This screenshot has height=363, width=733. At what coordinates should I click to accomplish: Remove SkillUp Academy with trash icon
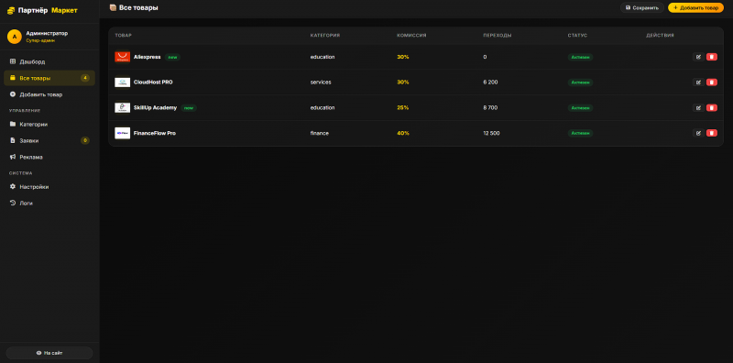pyautogui.click(x=712, y=107)
